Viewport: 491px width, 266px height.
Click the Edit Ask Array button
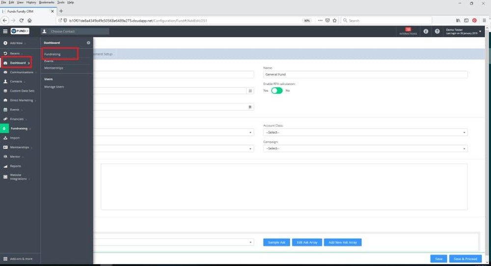[307, 242]
